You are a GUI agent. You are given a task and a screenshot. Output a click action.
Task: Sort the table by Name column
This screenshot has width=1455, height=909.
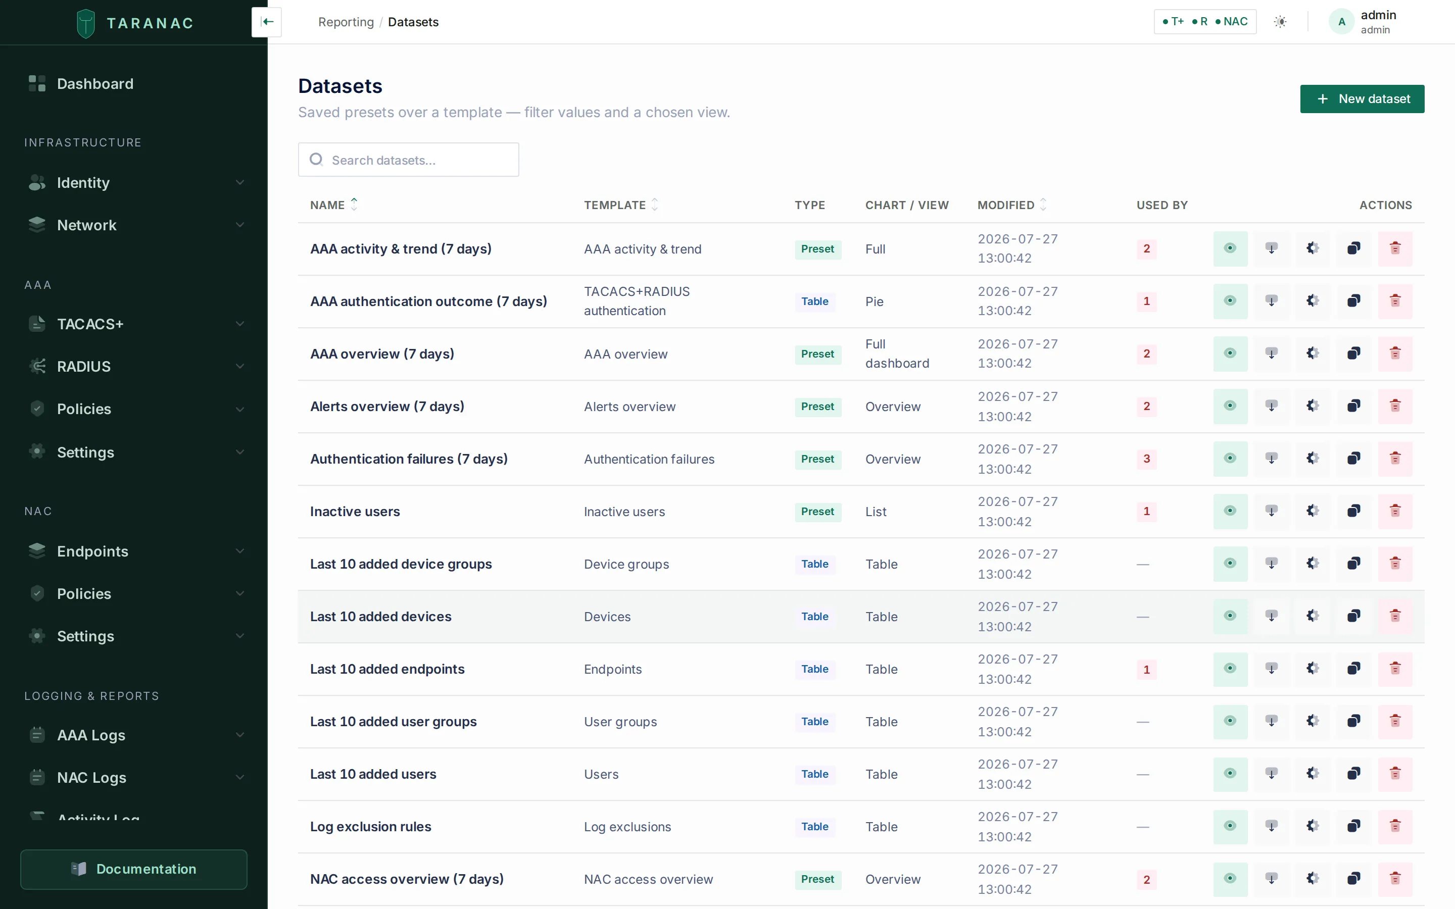click(x=333, y=205)
